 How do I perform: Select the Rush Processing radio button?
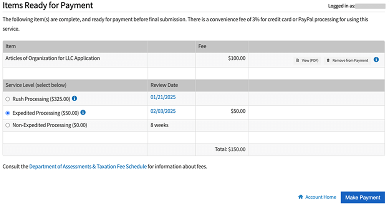coord(8,99)
